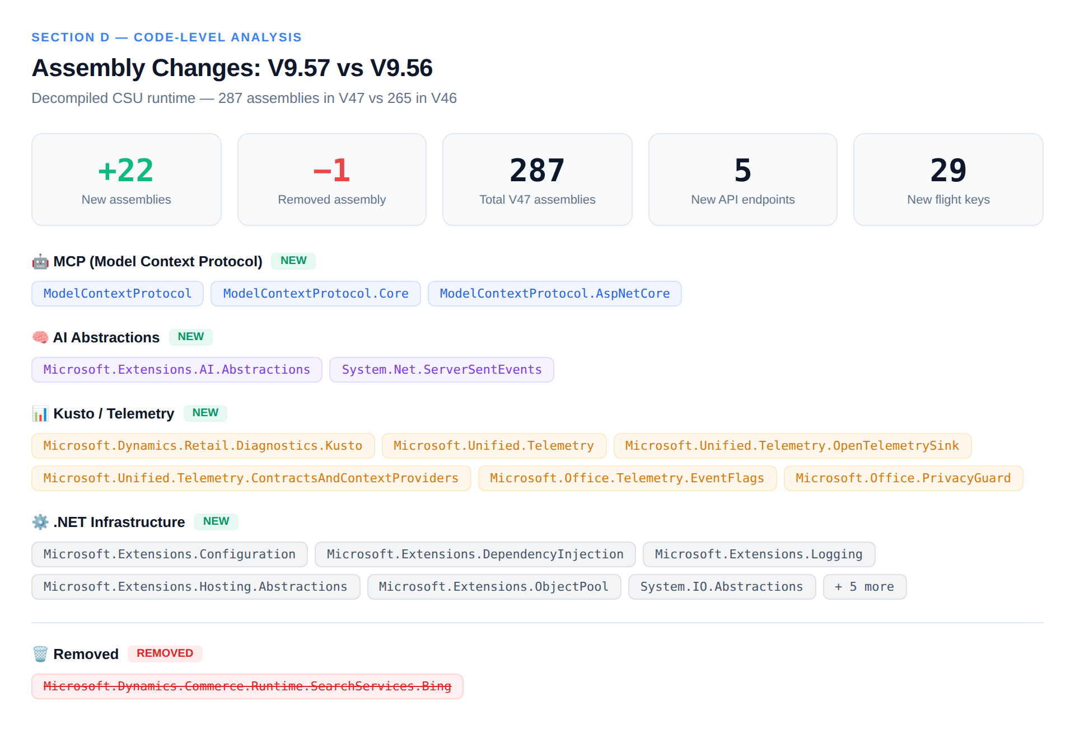Click the Microsoft.Office.PrivacyGuard chip
Viewport: 1075px width, 753px height.
point(903,478)
